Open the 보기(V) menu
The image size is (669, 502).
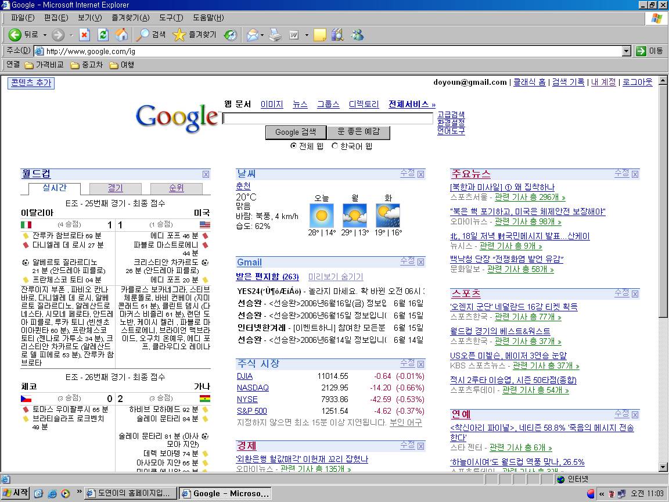pos(89,17)
